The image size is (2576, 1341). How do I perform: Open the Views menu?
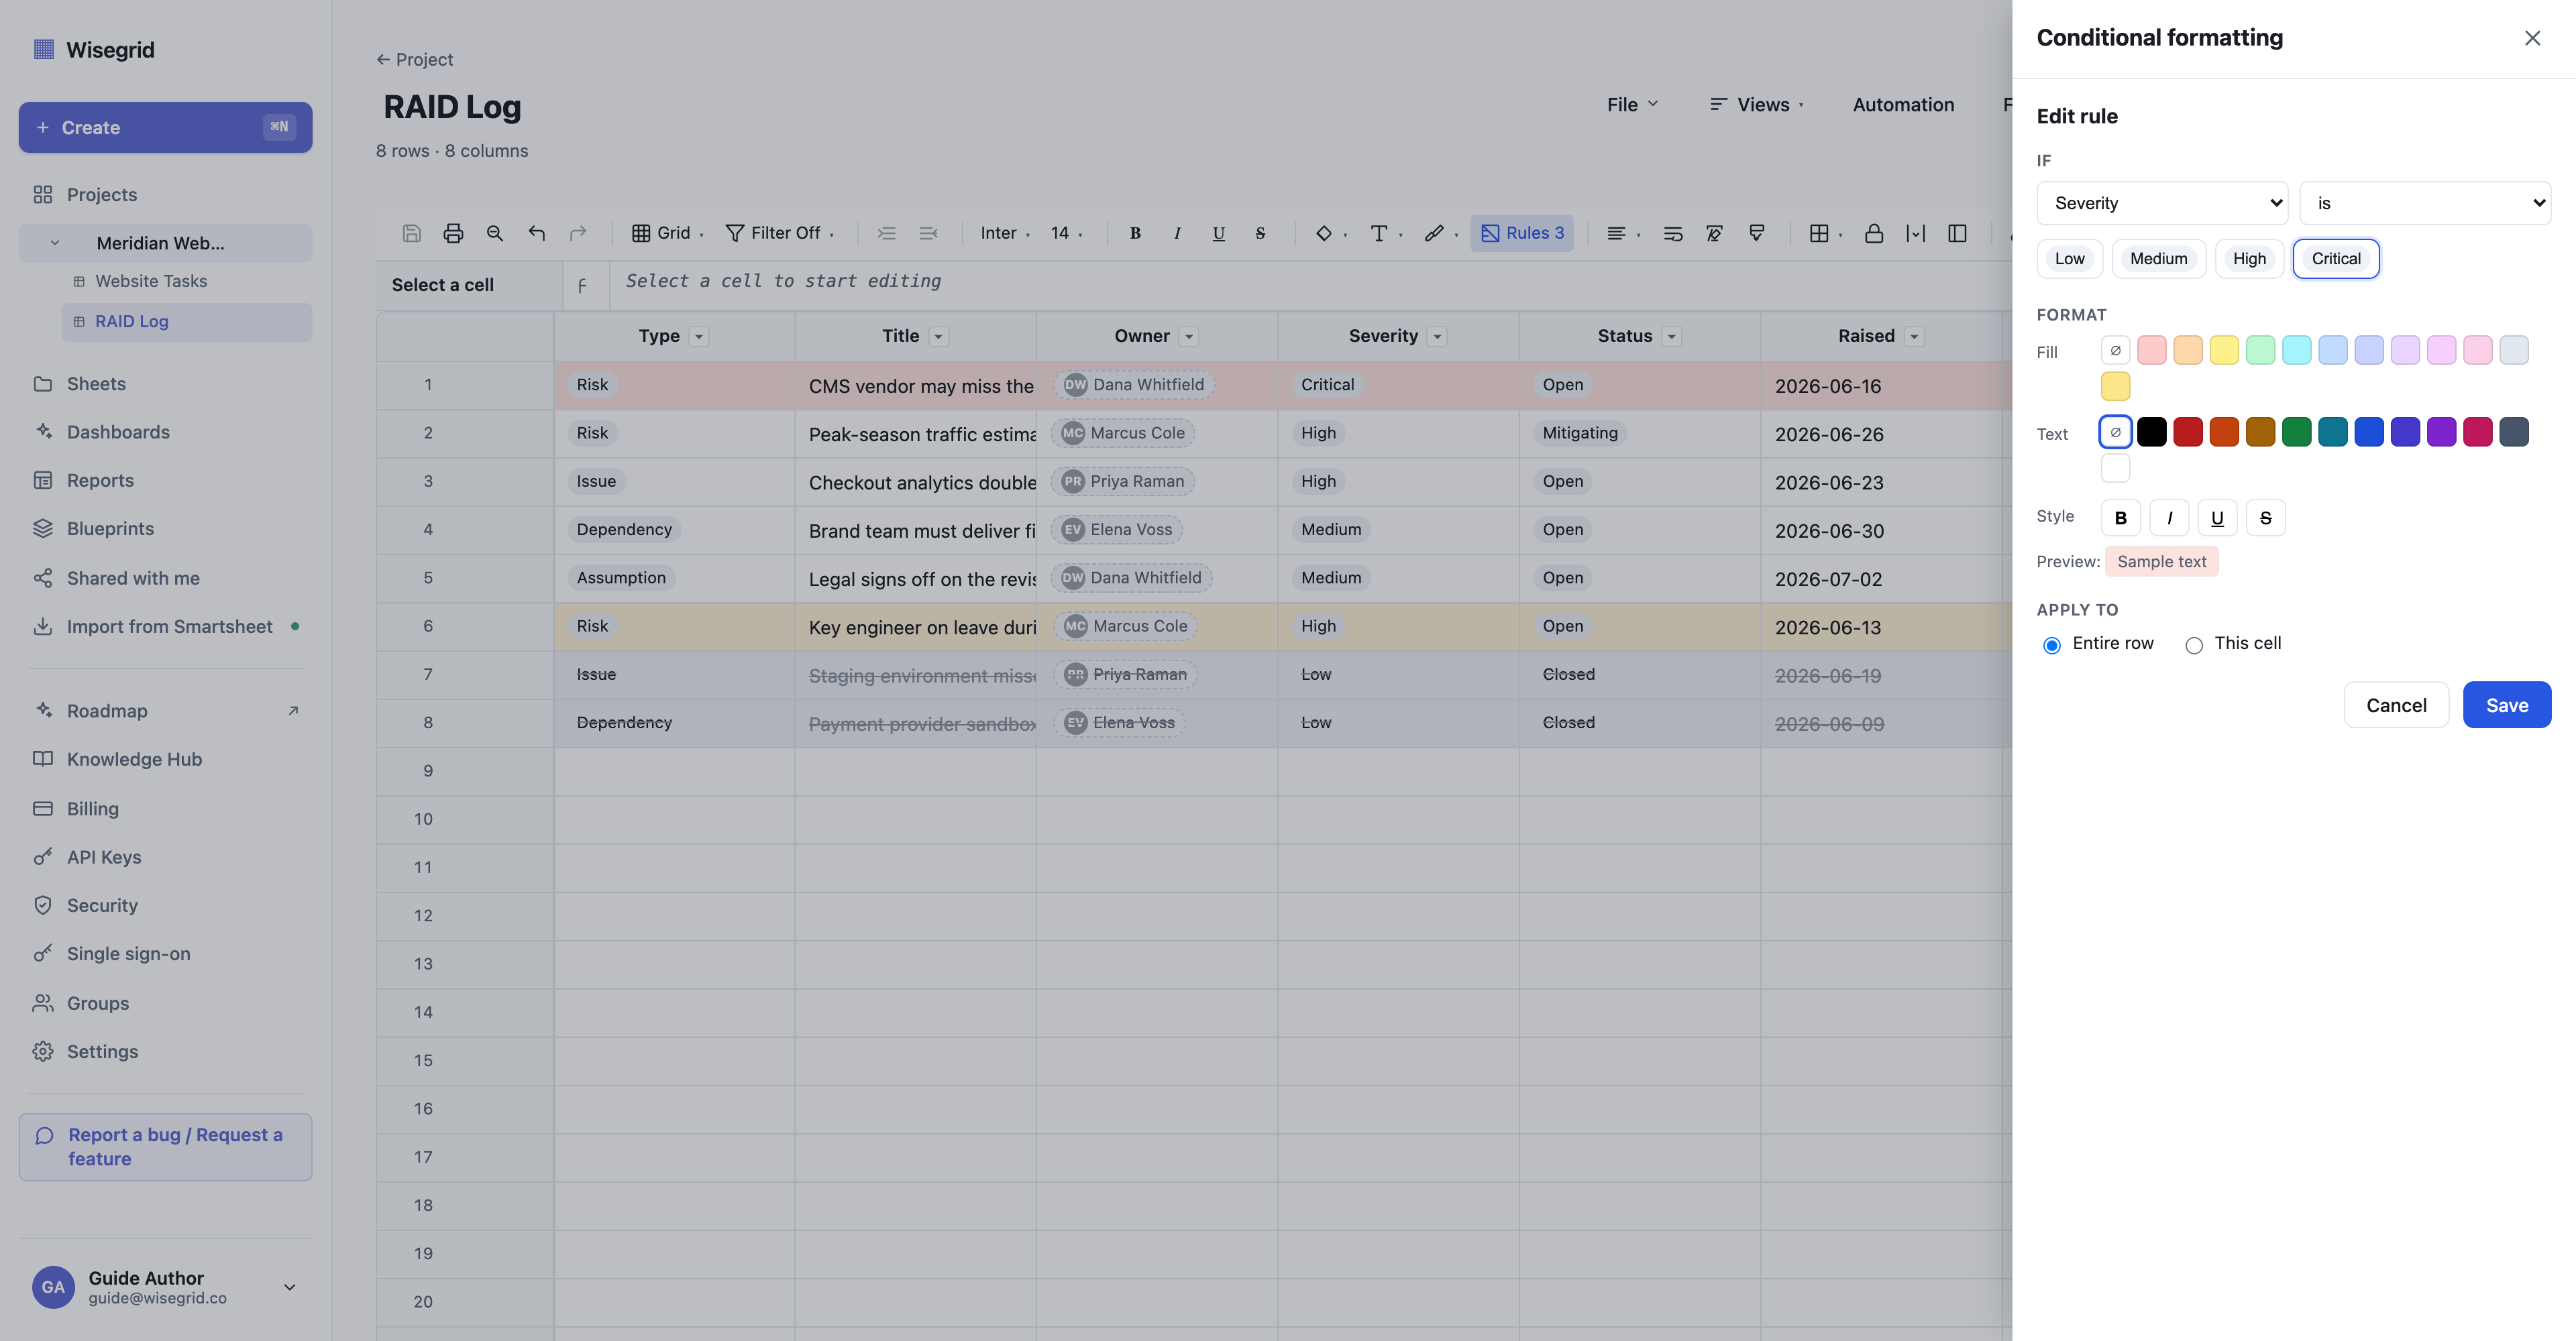tap(1756, 105)
